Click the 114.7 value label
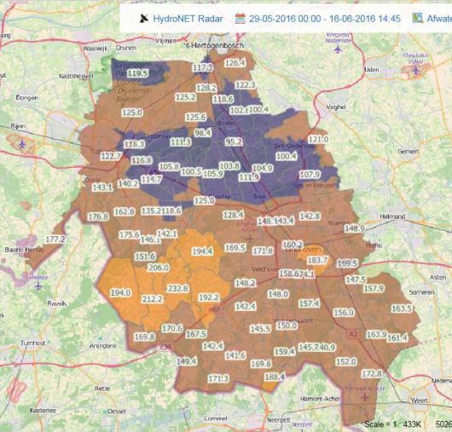452x432 pixels. tap(151, 180)
